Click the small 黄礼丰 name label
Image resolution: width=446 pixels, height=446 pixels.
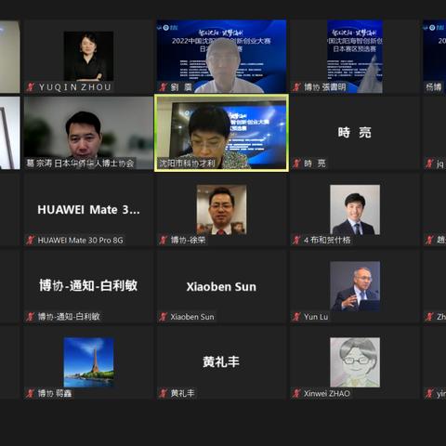183,393
